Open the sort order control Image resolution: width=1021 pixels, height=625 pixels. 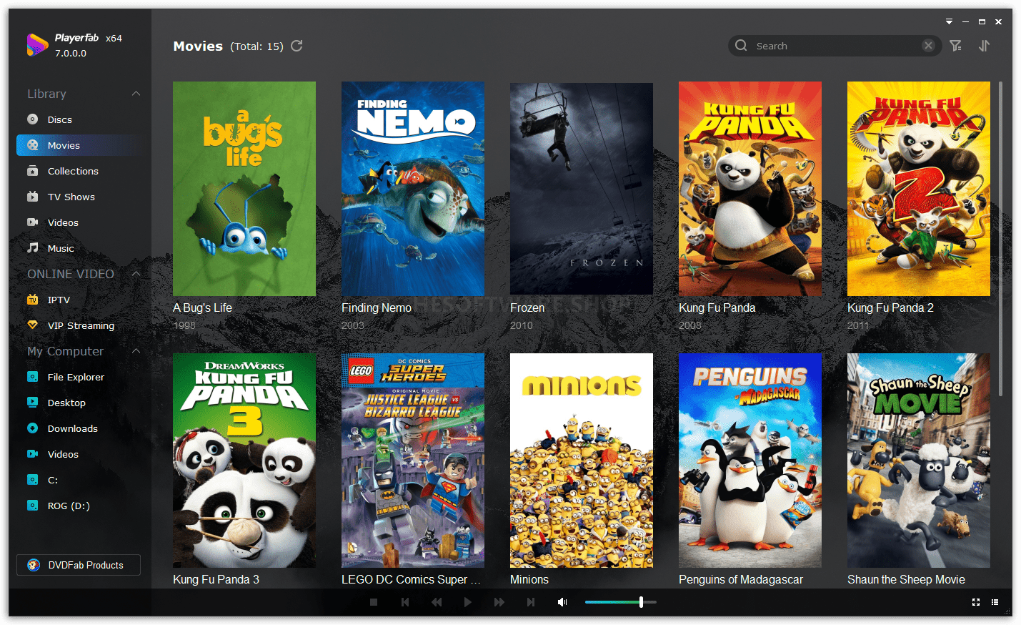984,45
